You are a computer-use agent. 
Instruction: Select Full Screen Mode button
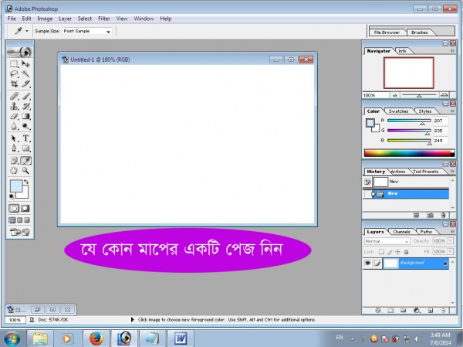[26, 220]
